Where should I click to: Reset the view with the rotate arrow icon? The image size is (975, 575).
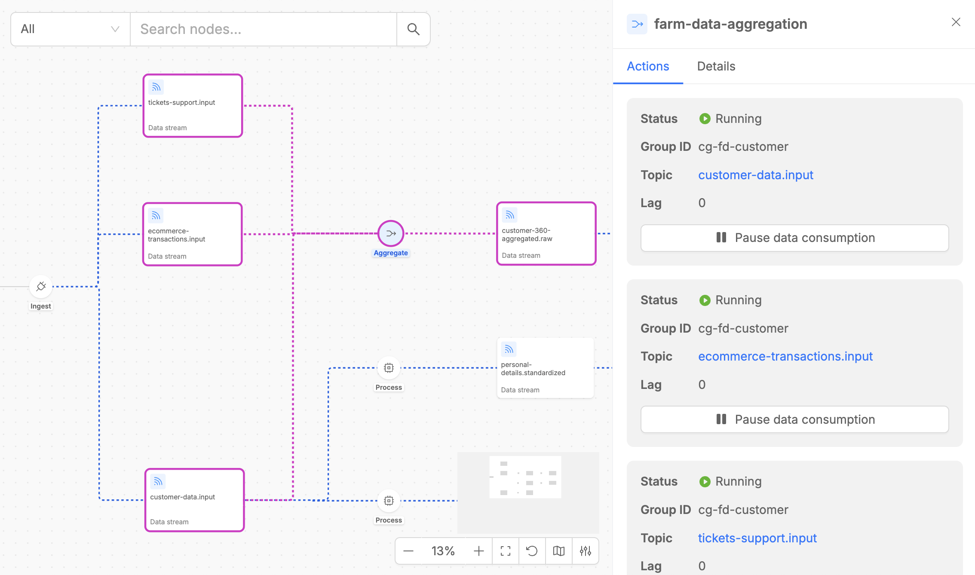coord(532,551)
